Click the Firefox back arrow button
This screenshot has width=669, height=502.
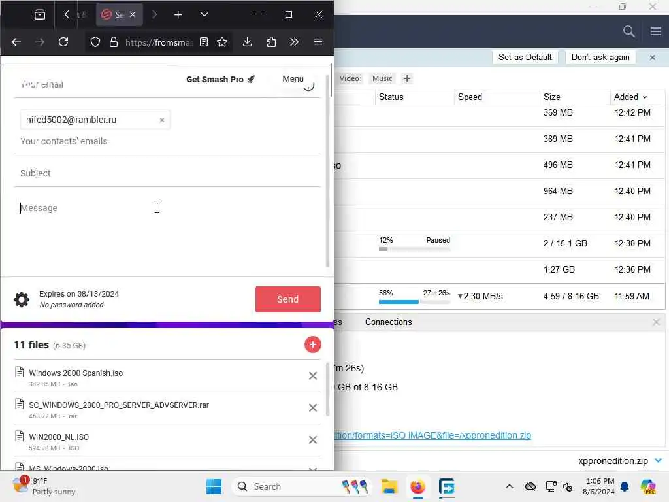point(16,42)
